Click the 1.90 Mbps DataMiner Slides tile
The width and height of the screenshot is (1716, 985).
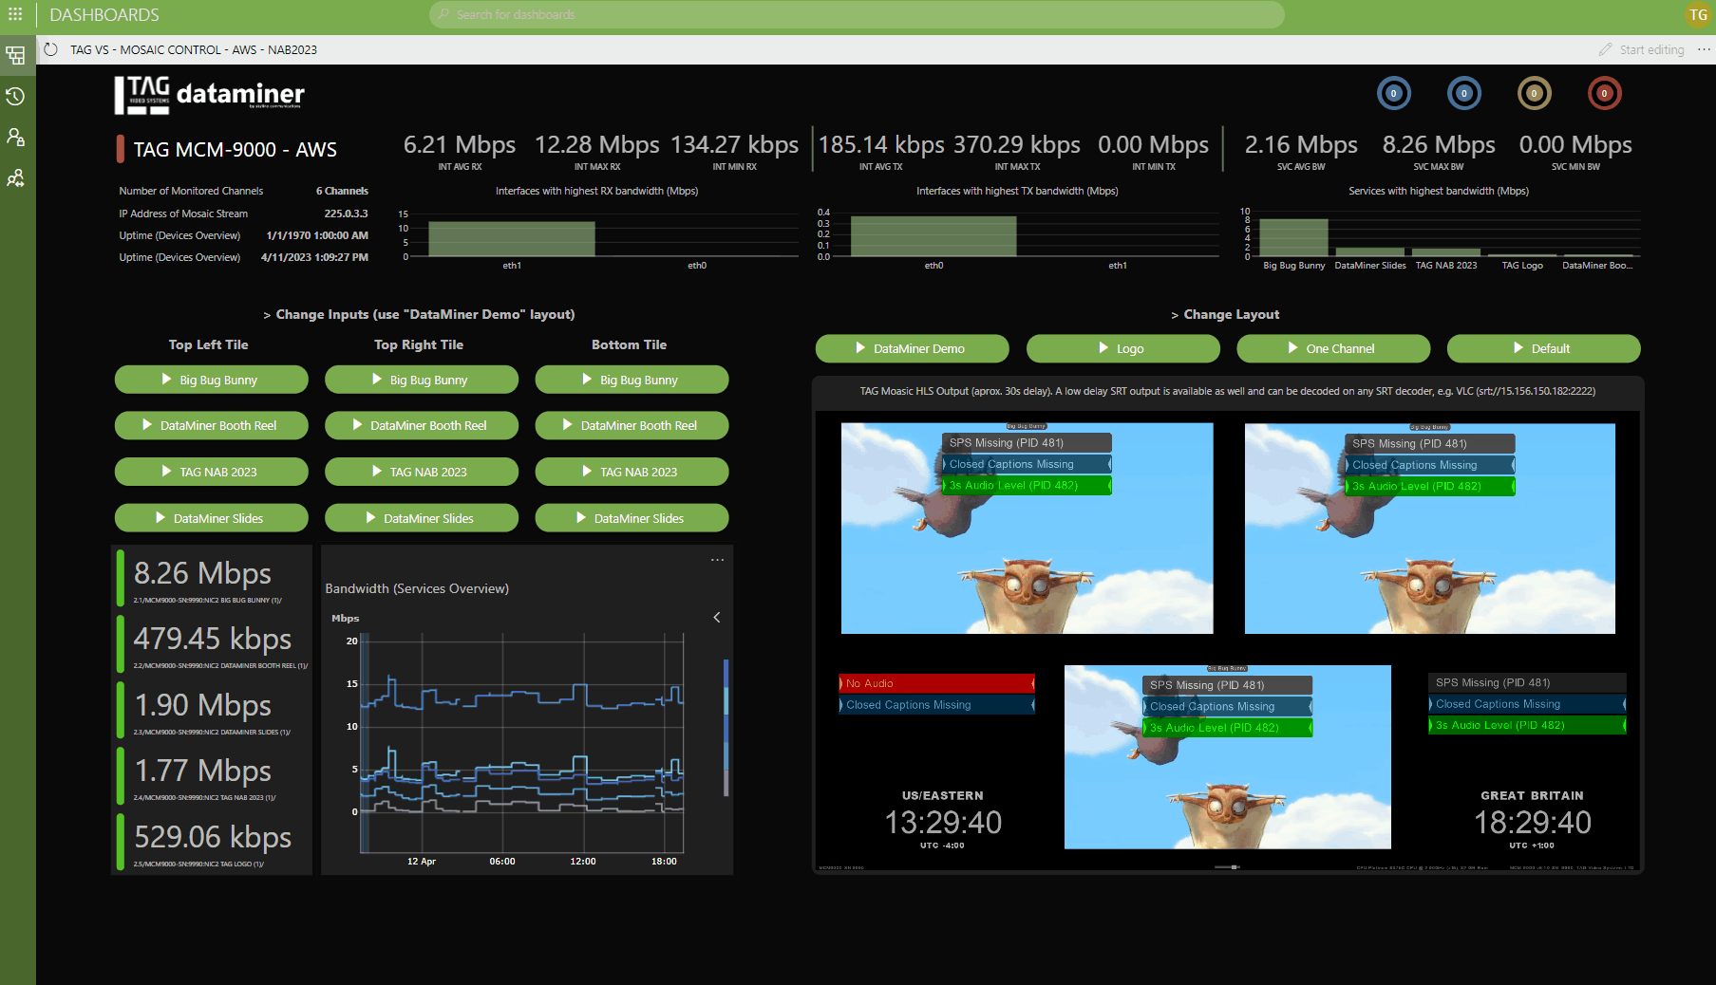coord(213,710)
